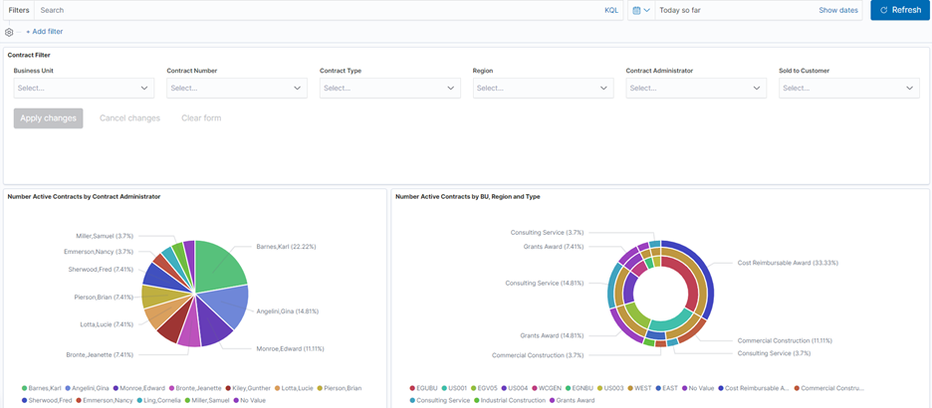
Task: Open the filter options gear icon
Action: pyautogui.click(x=9, y=32)
